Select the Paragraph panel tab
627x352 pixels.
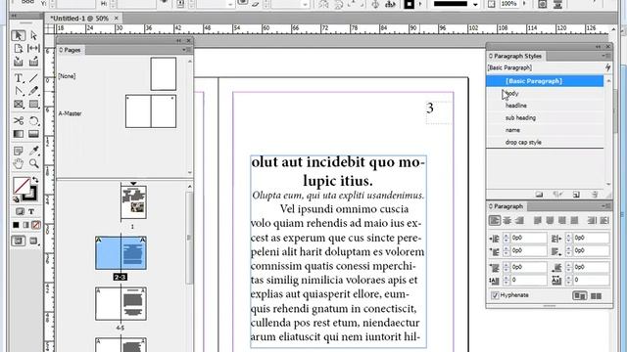(x=506, y=206)
